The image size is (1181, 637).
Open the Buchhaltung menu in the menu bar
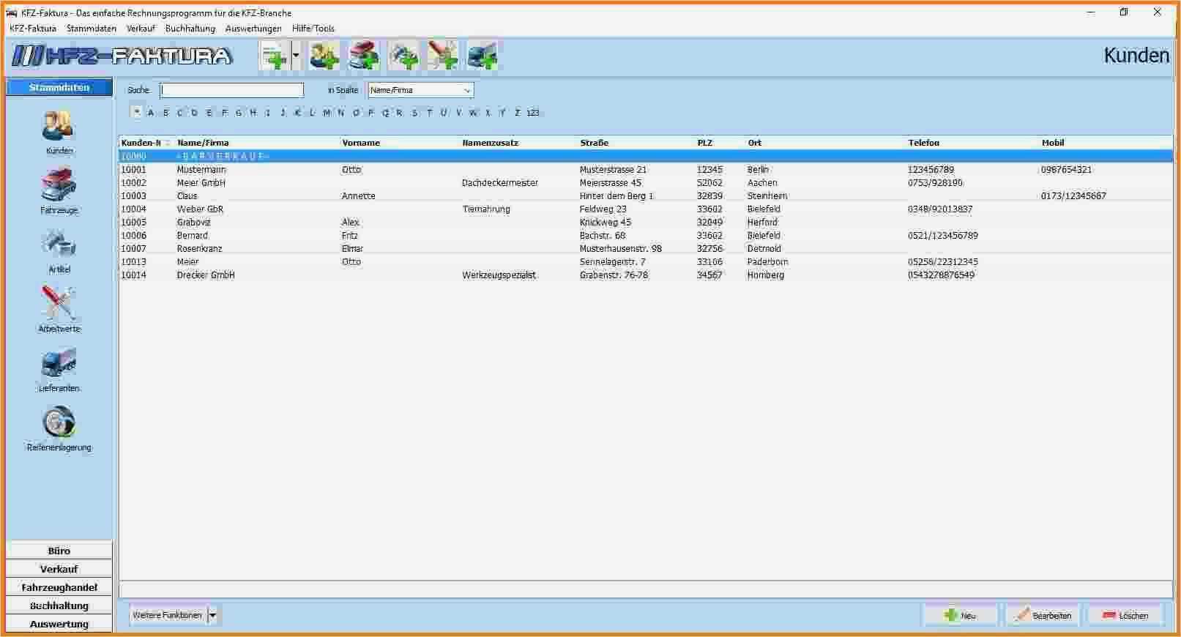tap(190, 29)
